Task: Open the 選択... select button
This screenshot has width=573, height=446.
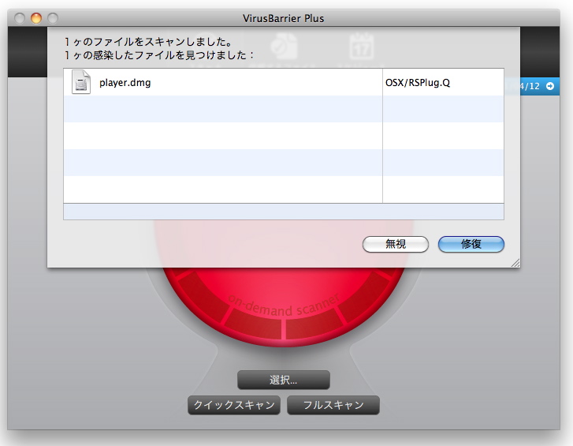Action: pos(284,380)
